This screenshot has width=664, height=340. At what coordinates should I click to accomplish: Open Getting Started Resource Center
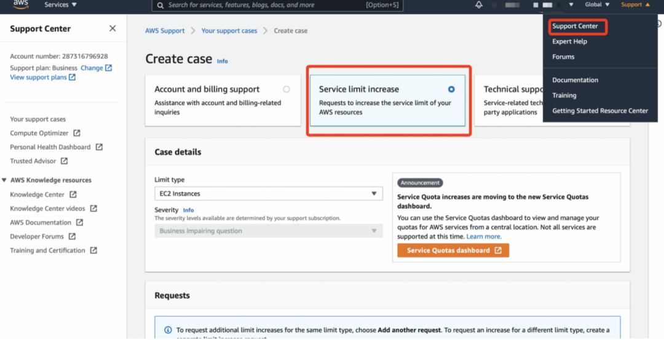[x=600, y=111]
